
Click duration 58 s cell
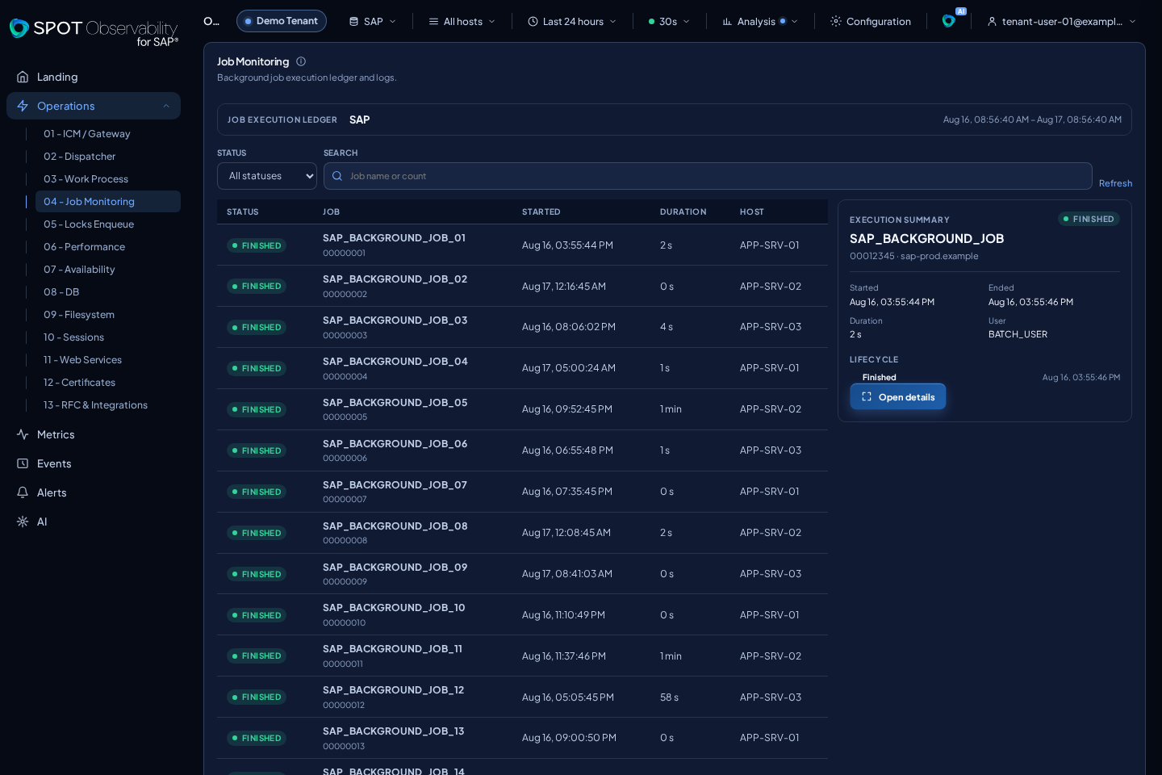669,697
